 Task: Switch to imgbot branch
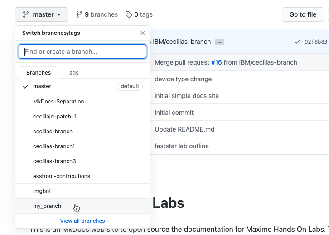pos(82,191)
